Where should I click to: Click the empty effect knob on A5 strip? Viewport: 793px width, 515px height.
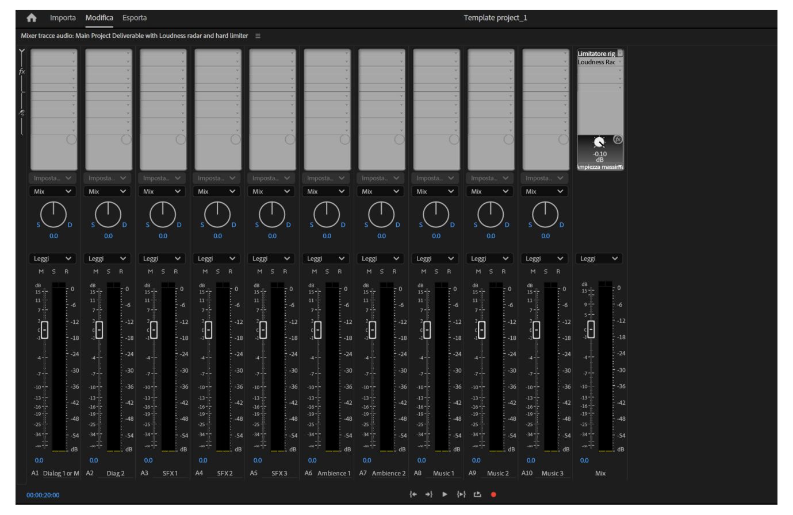290,139
